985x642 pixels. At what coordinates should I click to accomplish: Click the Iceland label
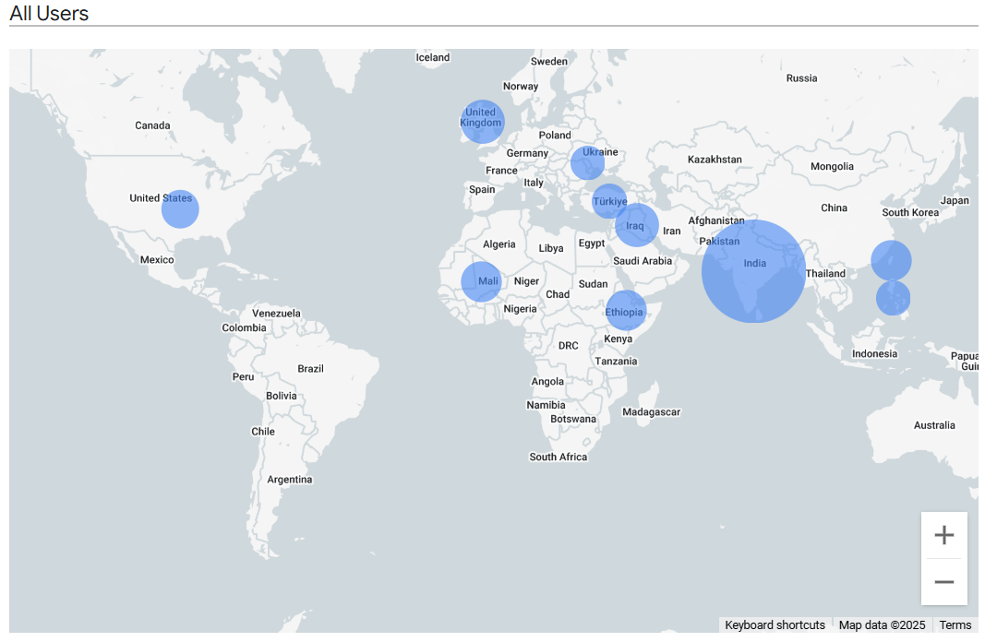(x=433, y=58)
